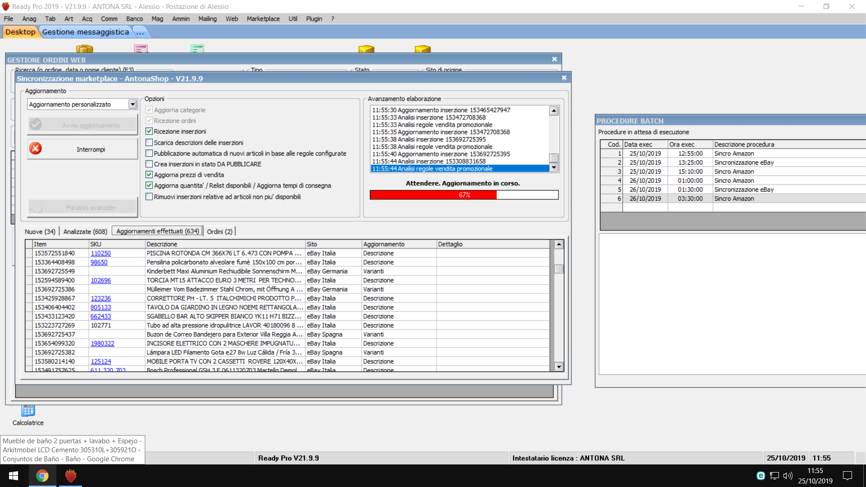Image resolution: width=866 pixels, height=487 pixels.
Task: Select batch procedure row 6 Sincro Amazon
Action: click(732, 198)
